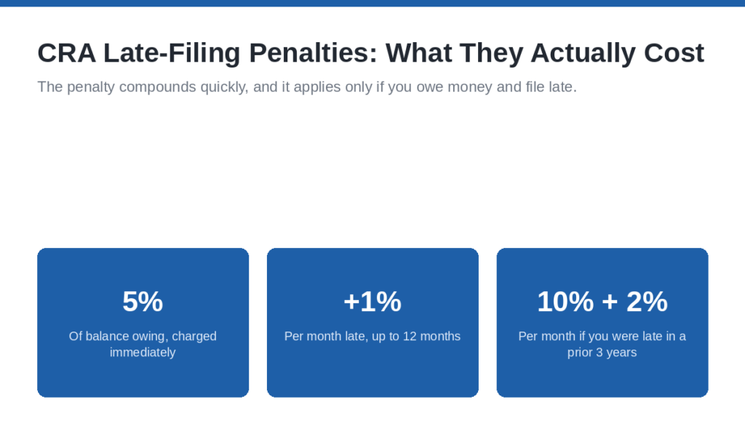Select the large 5% figure
Viewport: 745px width, 434px height.
143,302
